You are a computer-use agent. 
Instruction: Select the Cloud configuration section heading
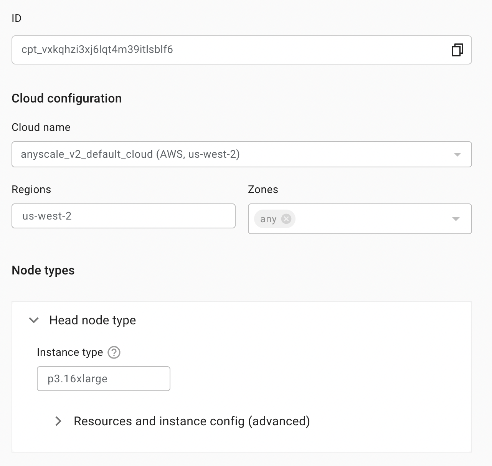click(66, 98)
